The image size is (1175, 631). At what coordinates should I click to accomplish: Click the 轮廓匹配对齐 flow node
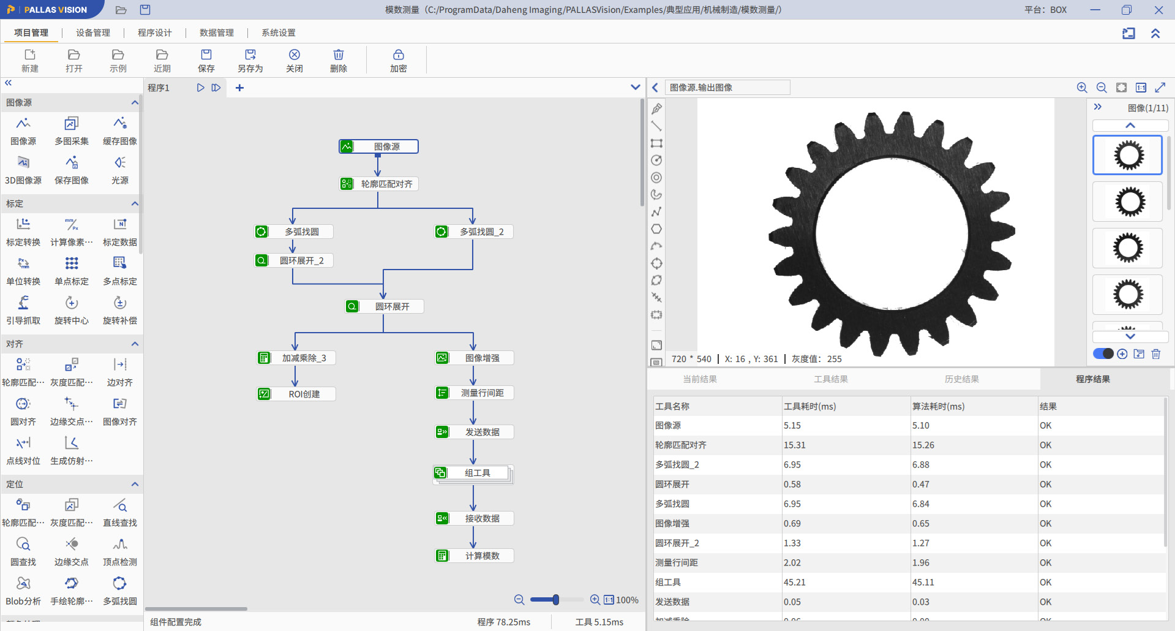[x=379, y=184]
